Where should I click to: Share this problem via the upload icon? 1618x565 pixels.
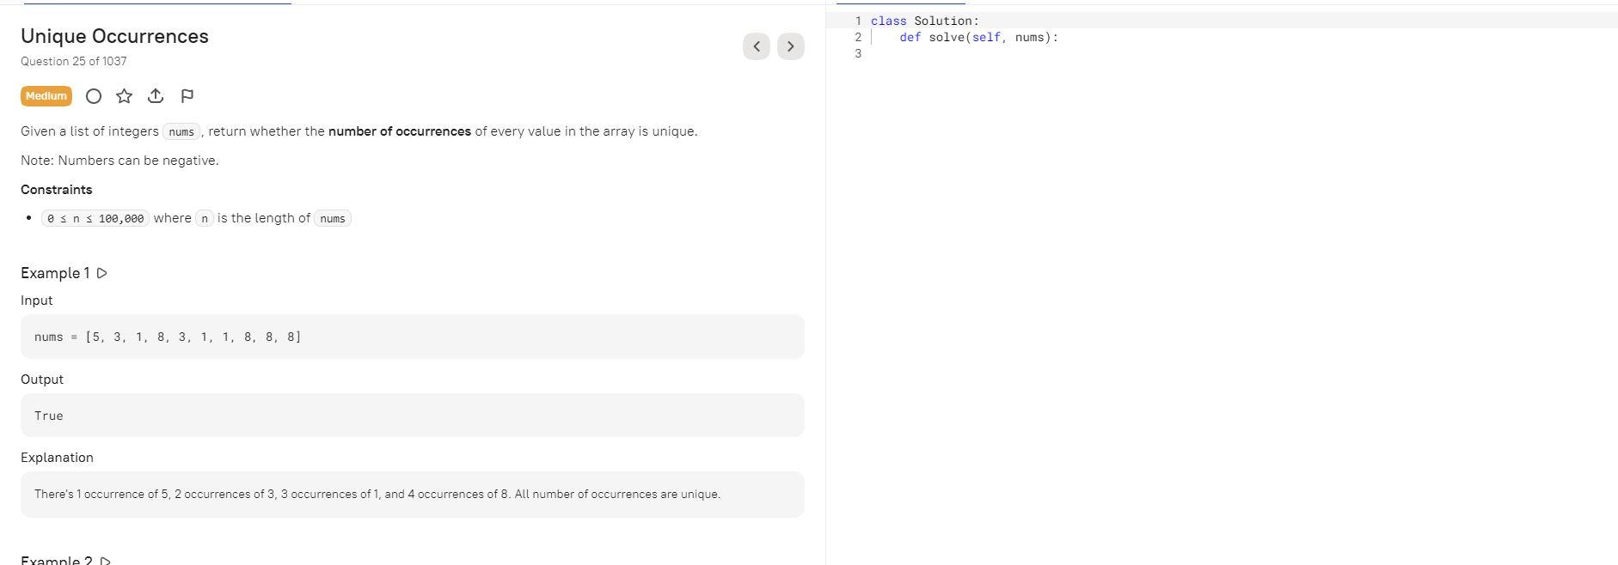(x=156, y=95)
